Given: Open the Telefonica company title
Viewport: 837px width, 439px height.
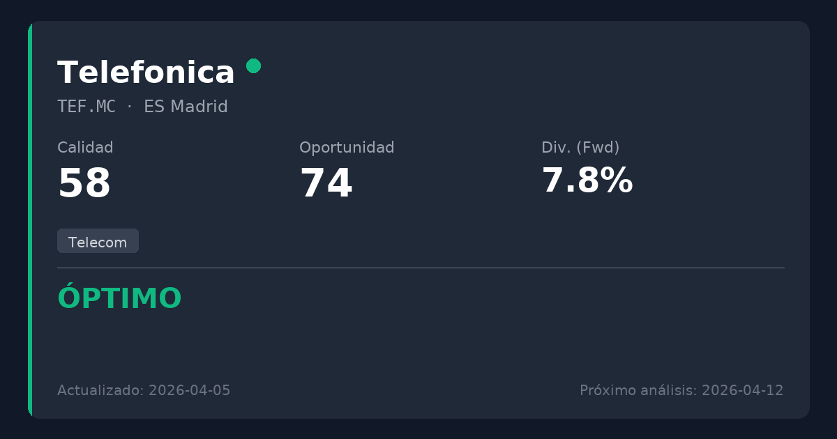Looking at the screenshot, I should click(146, 73).
